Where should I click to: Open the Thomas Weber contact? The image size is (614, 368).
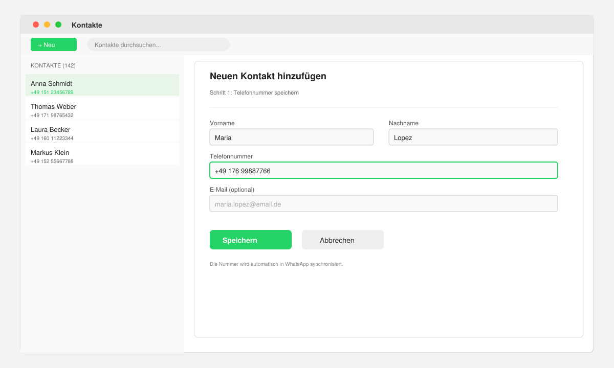click(102, 108)
